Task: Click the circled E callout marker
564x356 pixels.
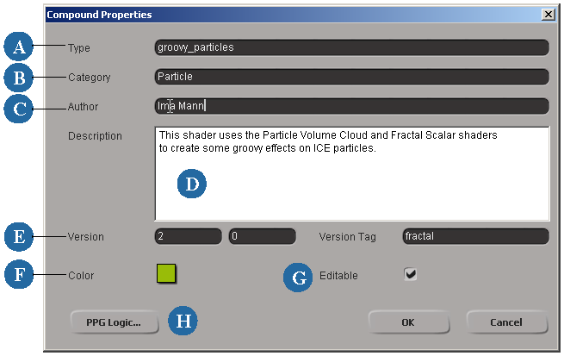Action: pyautogui.click(x=19, y=236)
